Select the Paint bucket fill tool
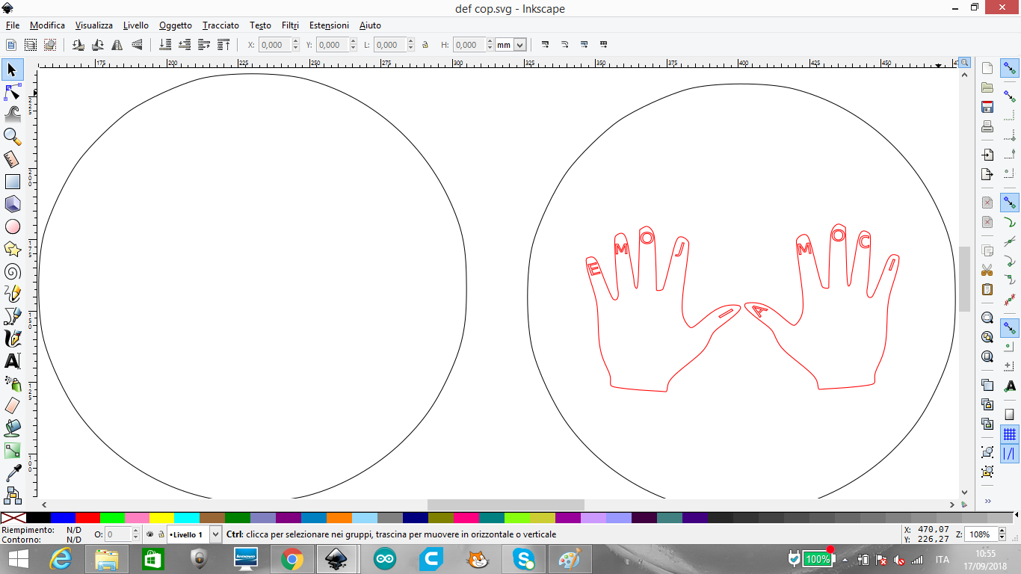The width and height of the screenshot is (1021, 574). (x=12, y=428)
